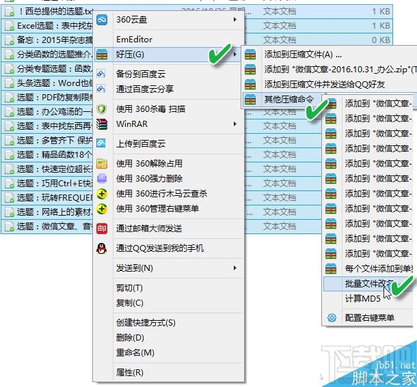Choose 备份到百度云 entry

point(141,74)
